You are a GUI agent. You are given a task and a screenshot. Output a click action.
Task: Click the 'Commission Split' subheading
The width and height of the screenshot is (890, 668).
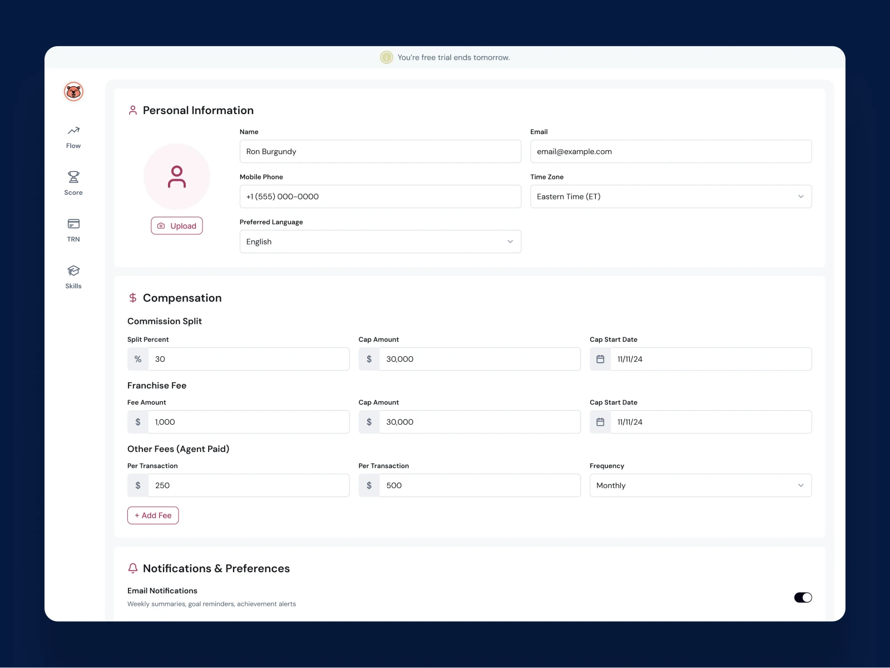pyautogui.click(x=165, y=321)
